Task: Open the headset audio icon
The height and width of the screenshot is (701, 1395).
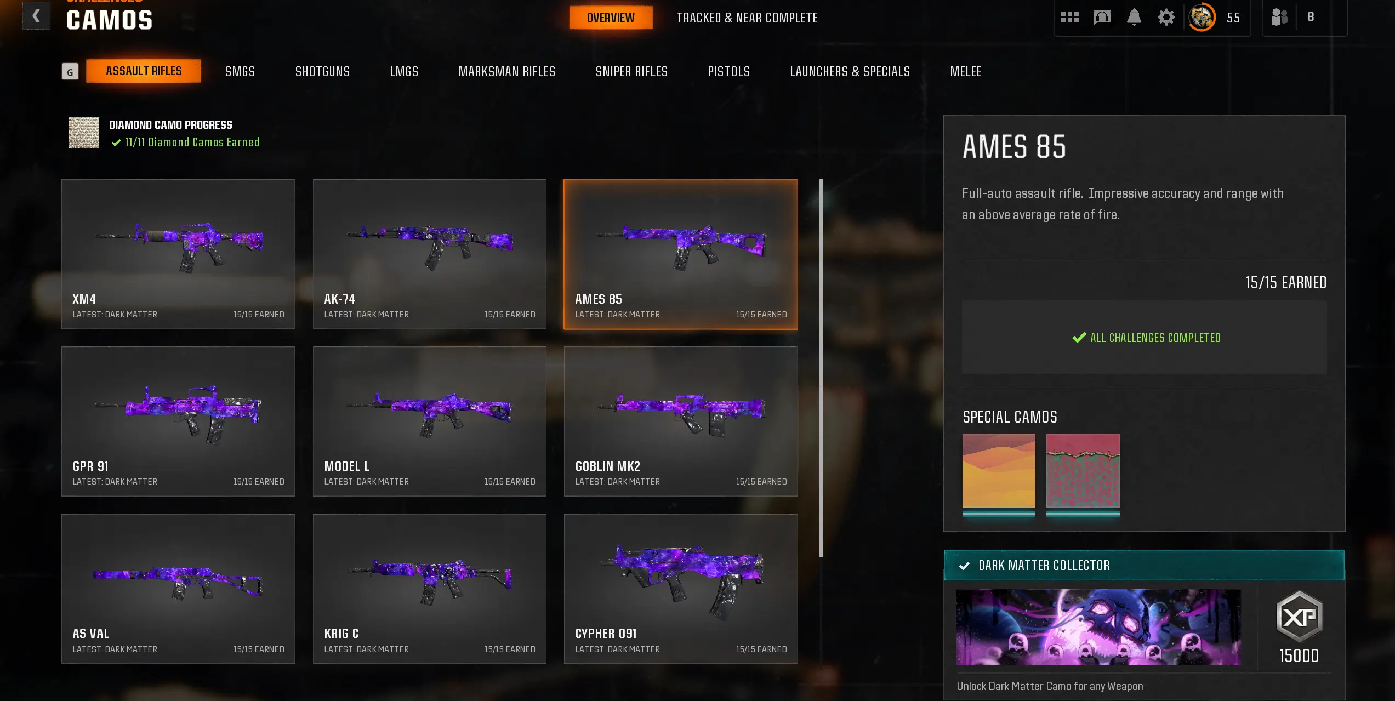Action: pos(1102,18)
